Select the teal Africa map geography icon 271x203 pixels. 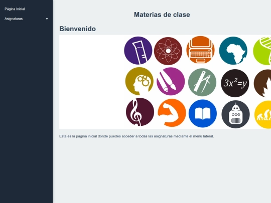[x=233, y=51]
